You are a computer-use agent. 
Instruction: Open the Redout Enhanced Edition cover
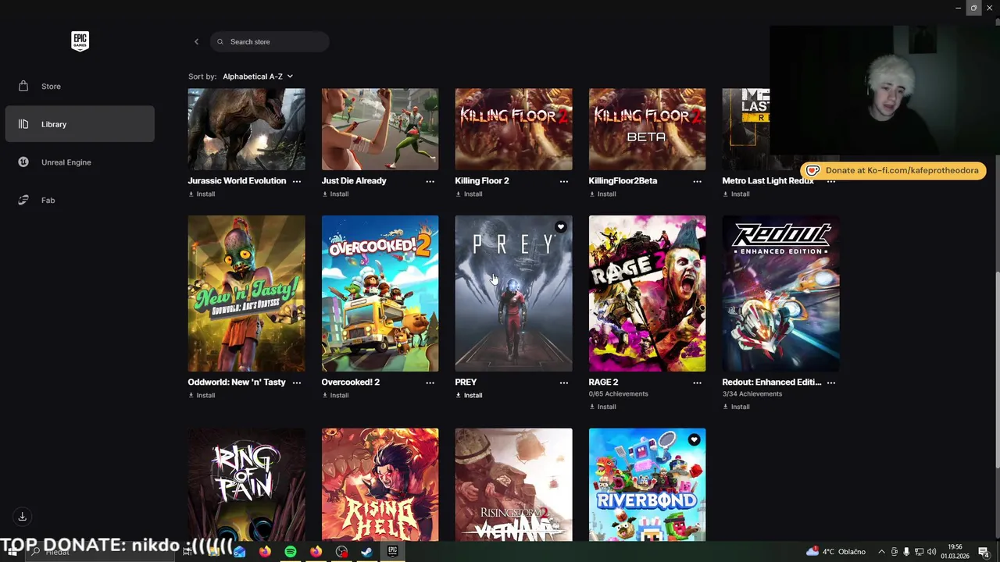[780, 293]
